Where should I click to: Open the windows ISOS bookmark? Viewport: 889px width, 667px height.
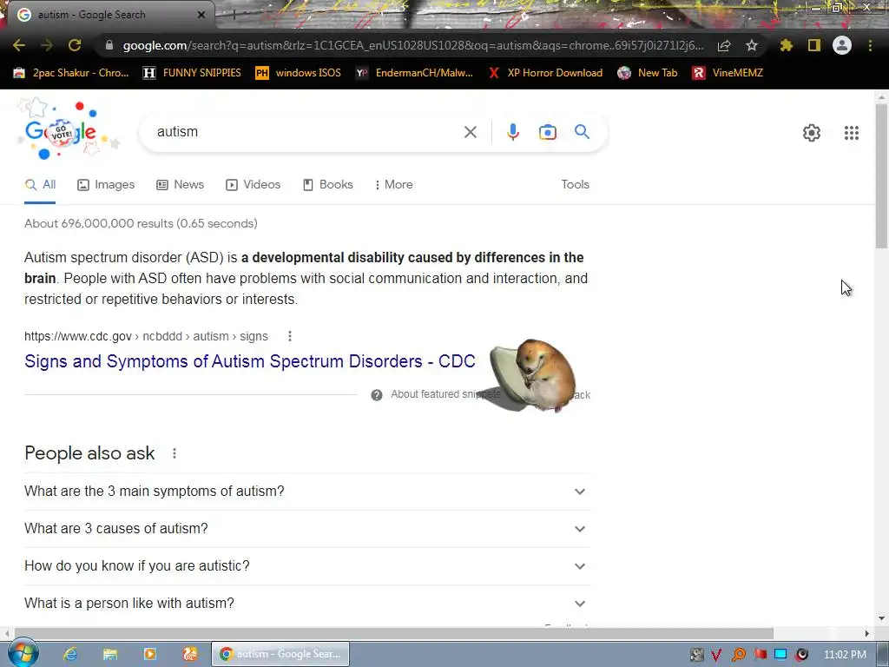299,73
